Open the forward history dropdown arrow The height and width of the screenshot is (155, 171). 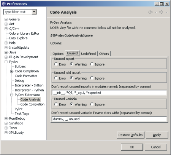coord(166,12)
